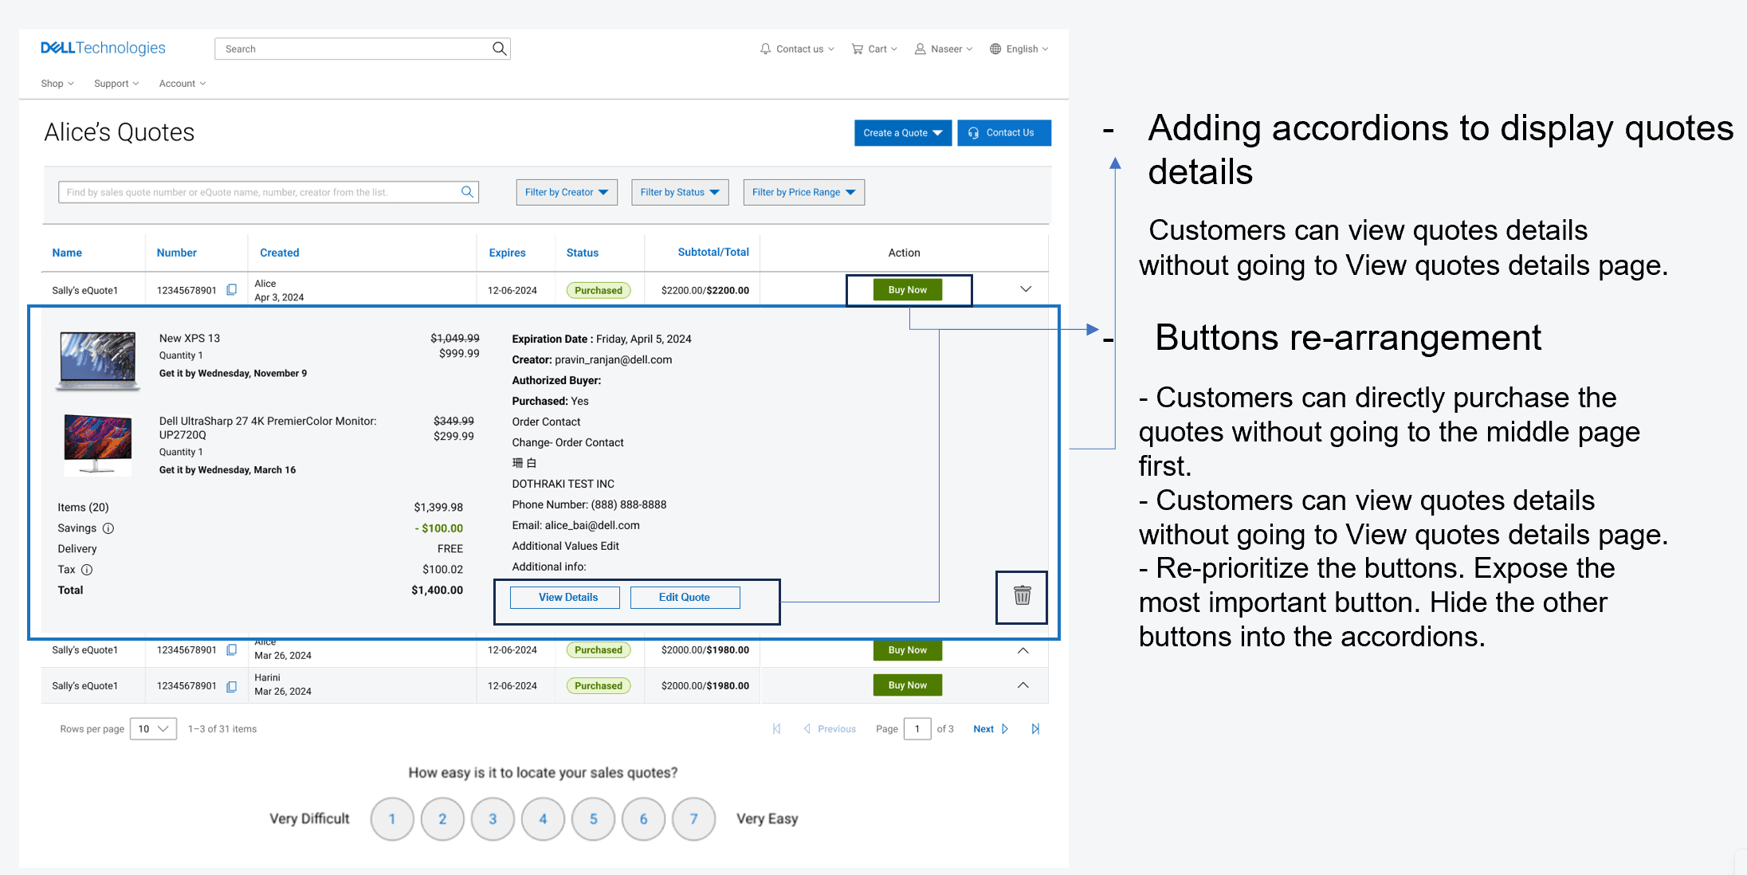Viewport: 1747px width, 875px height.
Task: Open the Create a Quote dropdown
Action: coord(903,133)
